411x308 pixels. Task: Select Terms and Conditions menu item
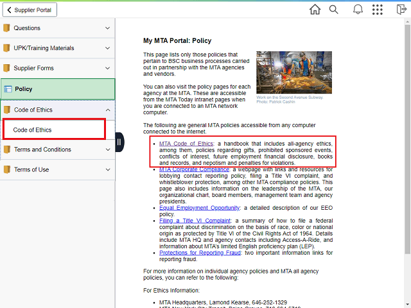tap(58, 150)
